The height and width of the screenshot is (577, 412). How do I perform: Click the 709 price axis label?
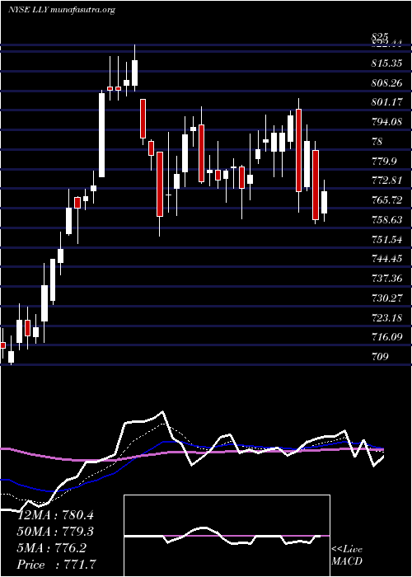(381, 357)
